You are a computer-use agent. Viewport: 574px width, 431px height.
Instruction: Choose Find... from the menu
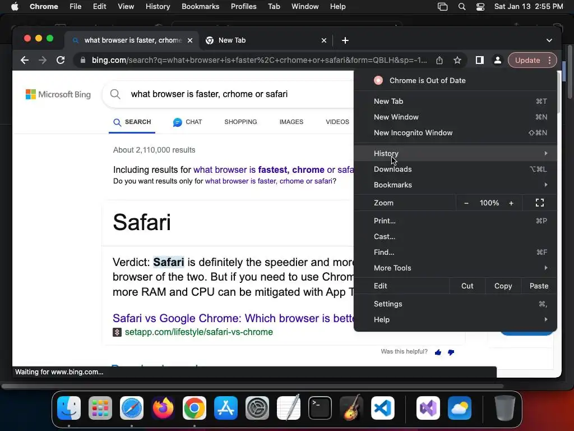(455, 252)
